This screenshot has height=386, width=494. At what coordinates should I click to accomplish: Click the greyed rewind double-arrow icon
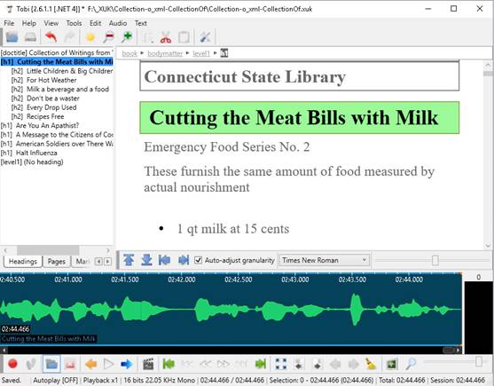205,364
